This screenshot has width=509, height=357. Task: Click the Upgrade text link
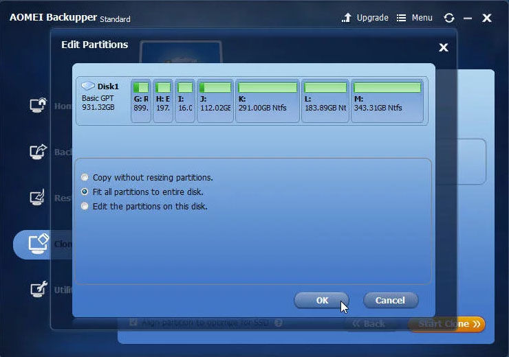coord(372,17)
